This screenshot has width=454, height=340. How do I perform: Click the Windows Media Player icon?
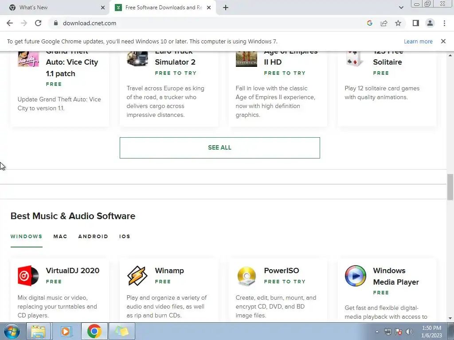[355, 276]
